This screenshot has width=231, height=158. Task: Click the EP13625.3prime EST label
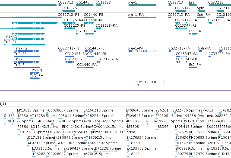[x=30, y=110]
